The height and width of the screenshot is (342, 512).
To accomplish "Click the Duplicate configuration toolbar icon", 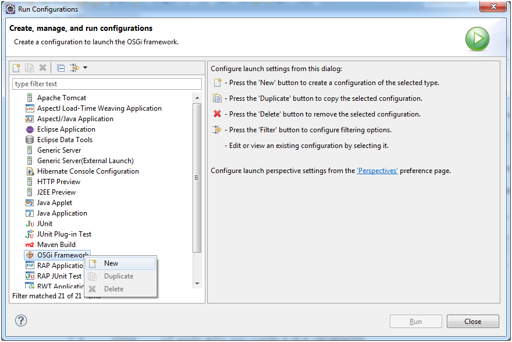I will 30,68.
